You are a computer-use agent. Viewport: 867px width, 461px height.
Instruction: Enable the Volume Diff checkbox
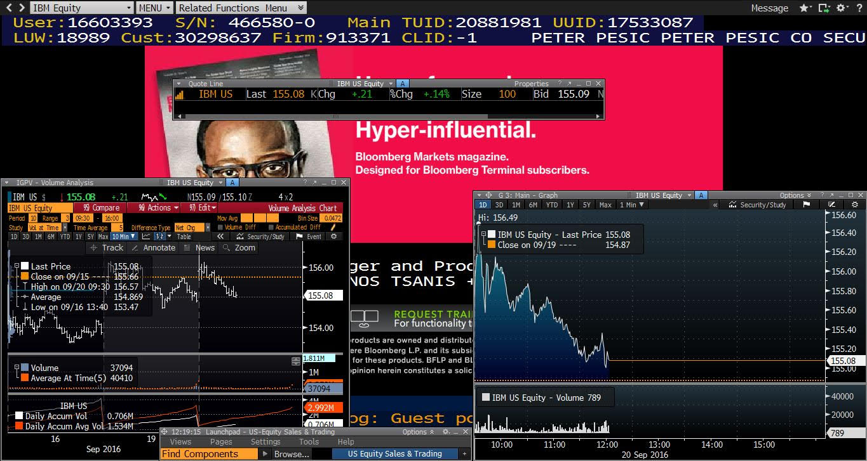[220, 228]
